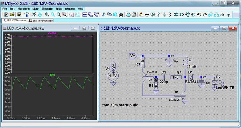Open a file via folder icon
This screenshot has width=241, height=128.
(12, 15)
